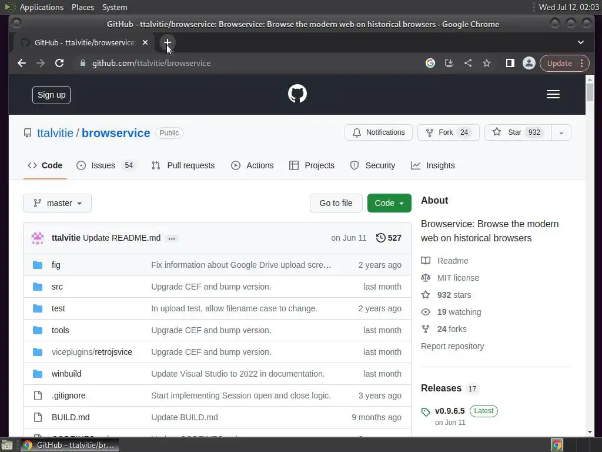Reload the page with refresh icon
Viewport: 602px width, 452px height.
[59, 63]
